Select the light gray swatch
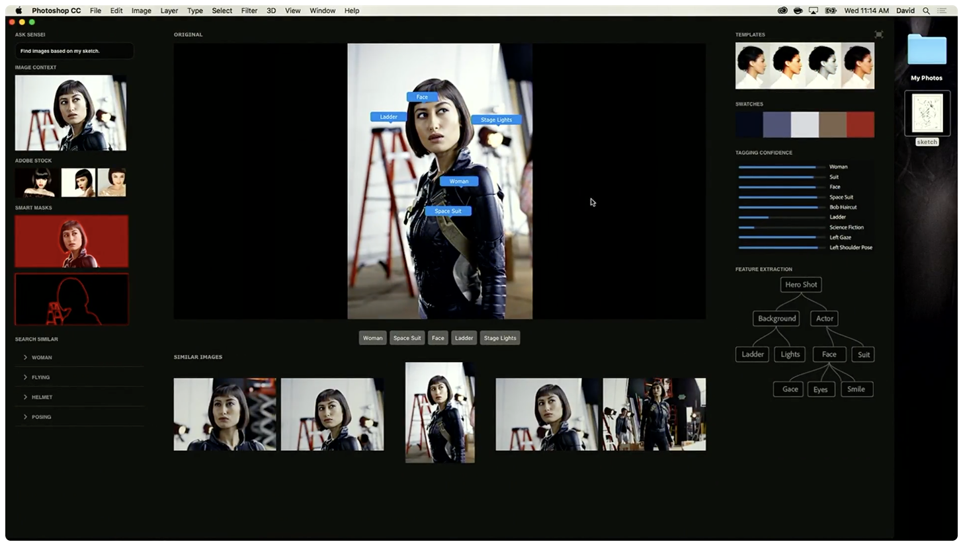This screenshot has height=546, width=963. [805, 124]
